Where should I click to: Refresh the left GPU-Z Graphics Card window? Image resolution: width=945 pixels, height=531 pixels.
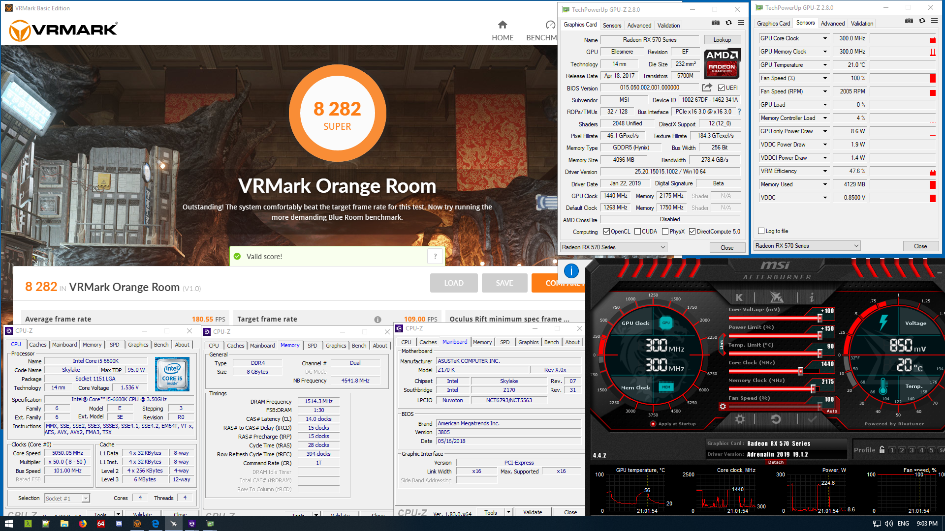(x=728, y=23)
